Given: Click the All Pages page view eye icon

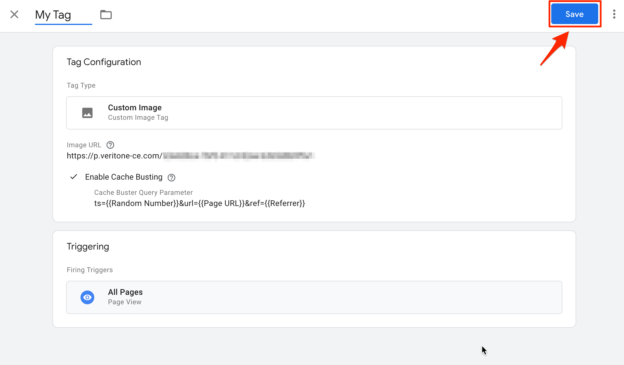Looking at the screenshot, I should (x=87, y=297).
